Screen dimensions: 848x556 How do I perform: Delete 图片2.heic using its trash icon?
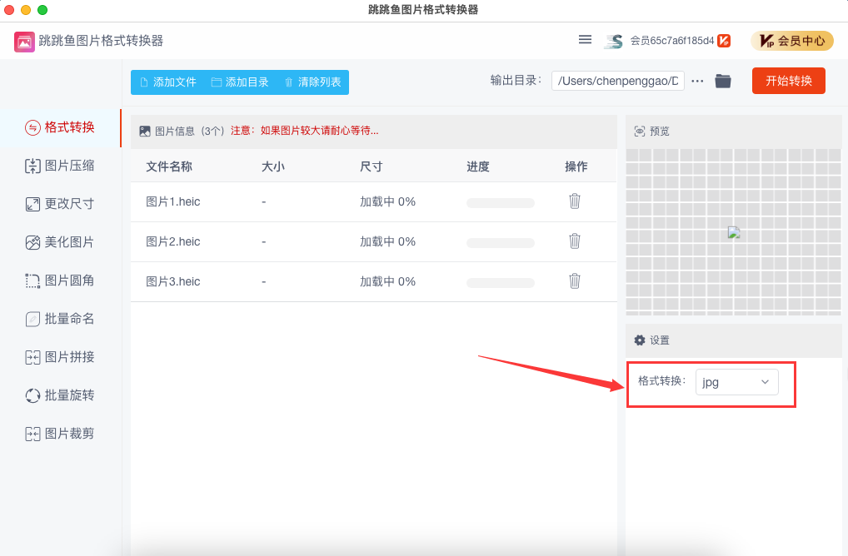point(574,241)
